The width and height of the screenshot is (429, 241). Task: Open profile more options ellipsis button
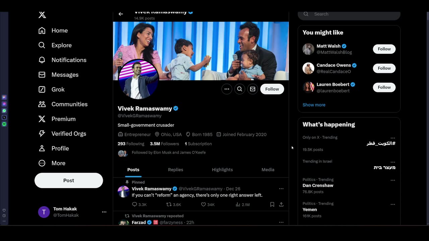point(227,89)
